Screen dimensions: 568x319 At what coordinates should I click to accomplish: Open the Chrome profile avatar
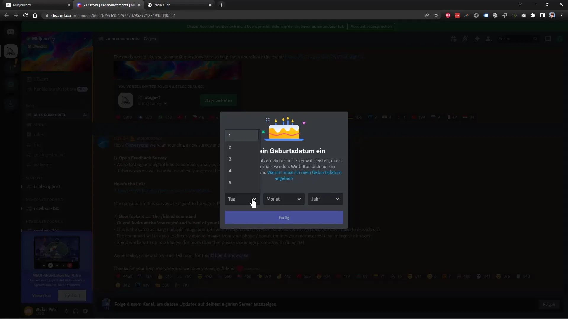[x=552, y=15]
